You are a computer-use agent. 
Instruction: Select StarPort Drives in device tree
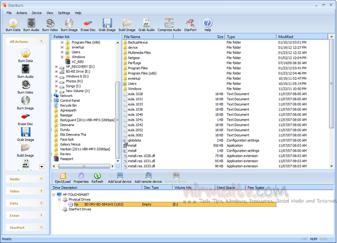80,209
